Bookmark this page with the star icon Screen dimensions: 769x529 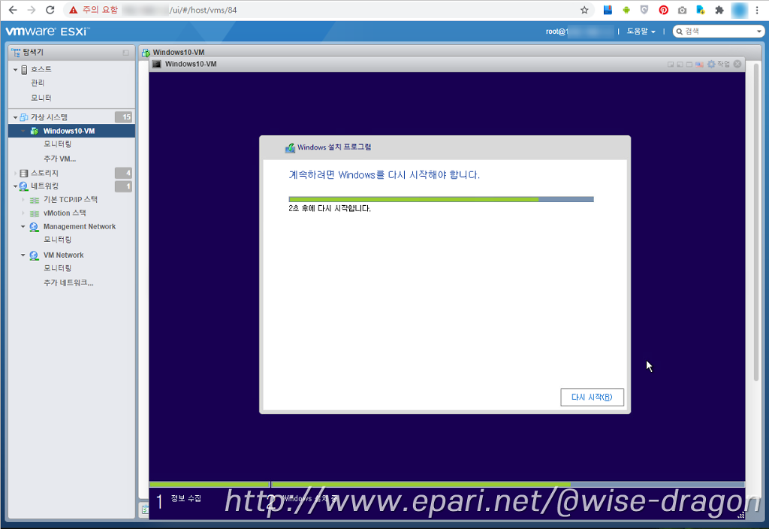coord(584,10)
